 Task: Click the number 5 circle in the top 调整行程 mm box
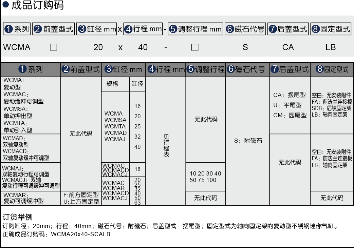[173, 29]
